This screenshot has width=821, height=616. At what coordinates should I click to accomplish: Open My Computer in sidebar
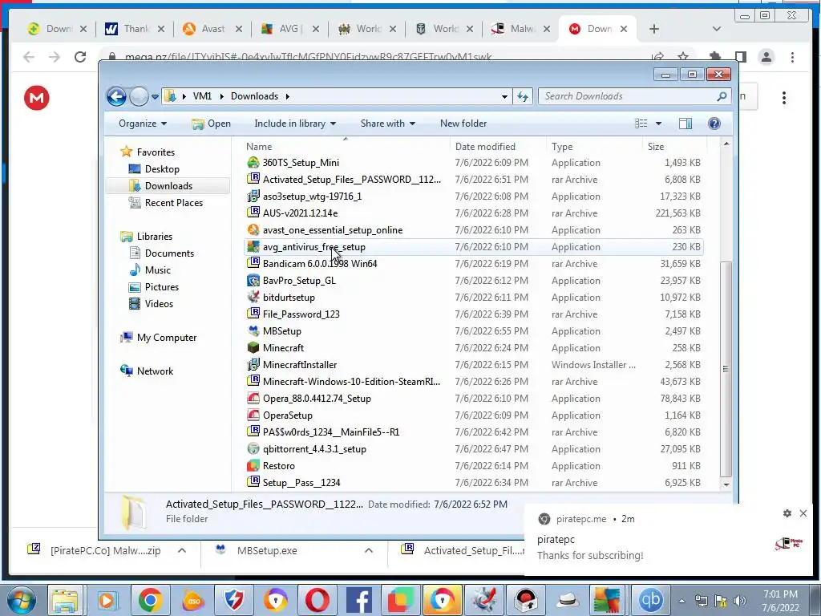click(167, 338)
